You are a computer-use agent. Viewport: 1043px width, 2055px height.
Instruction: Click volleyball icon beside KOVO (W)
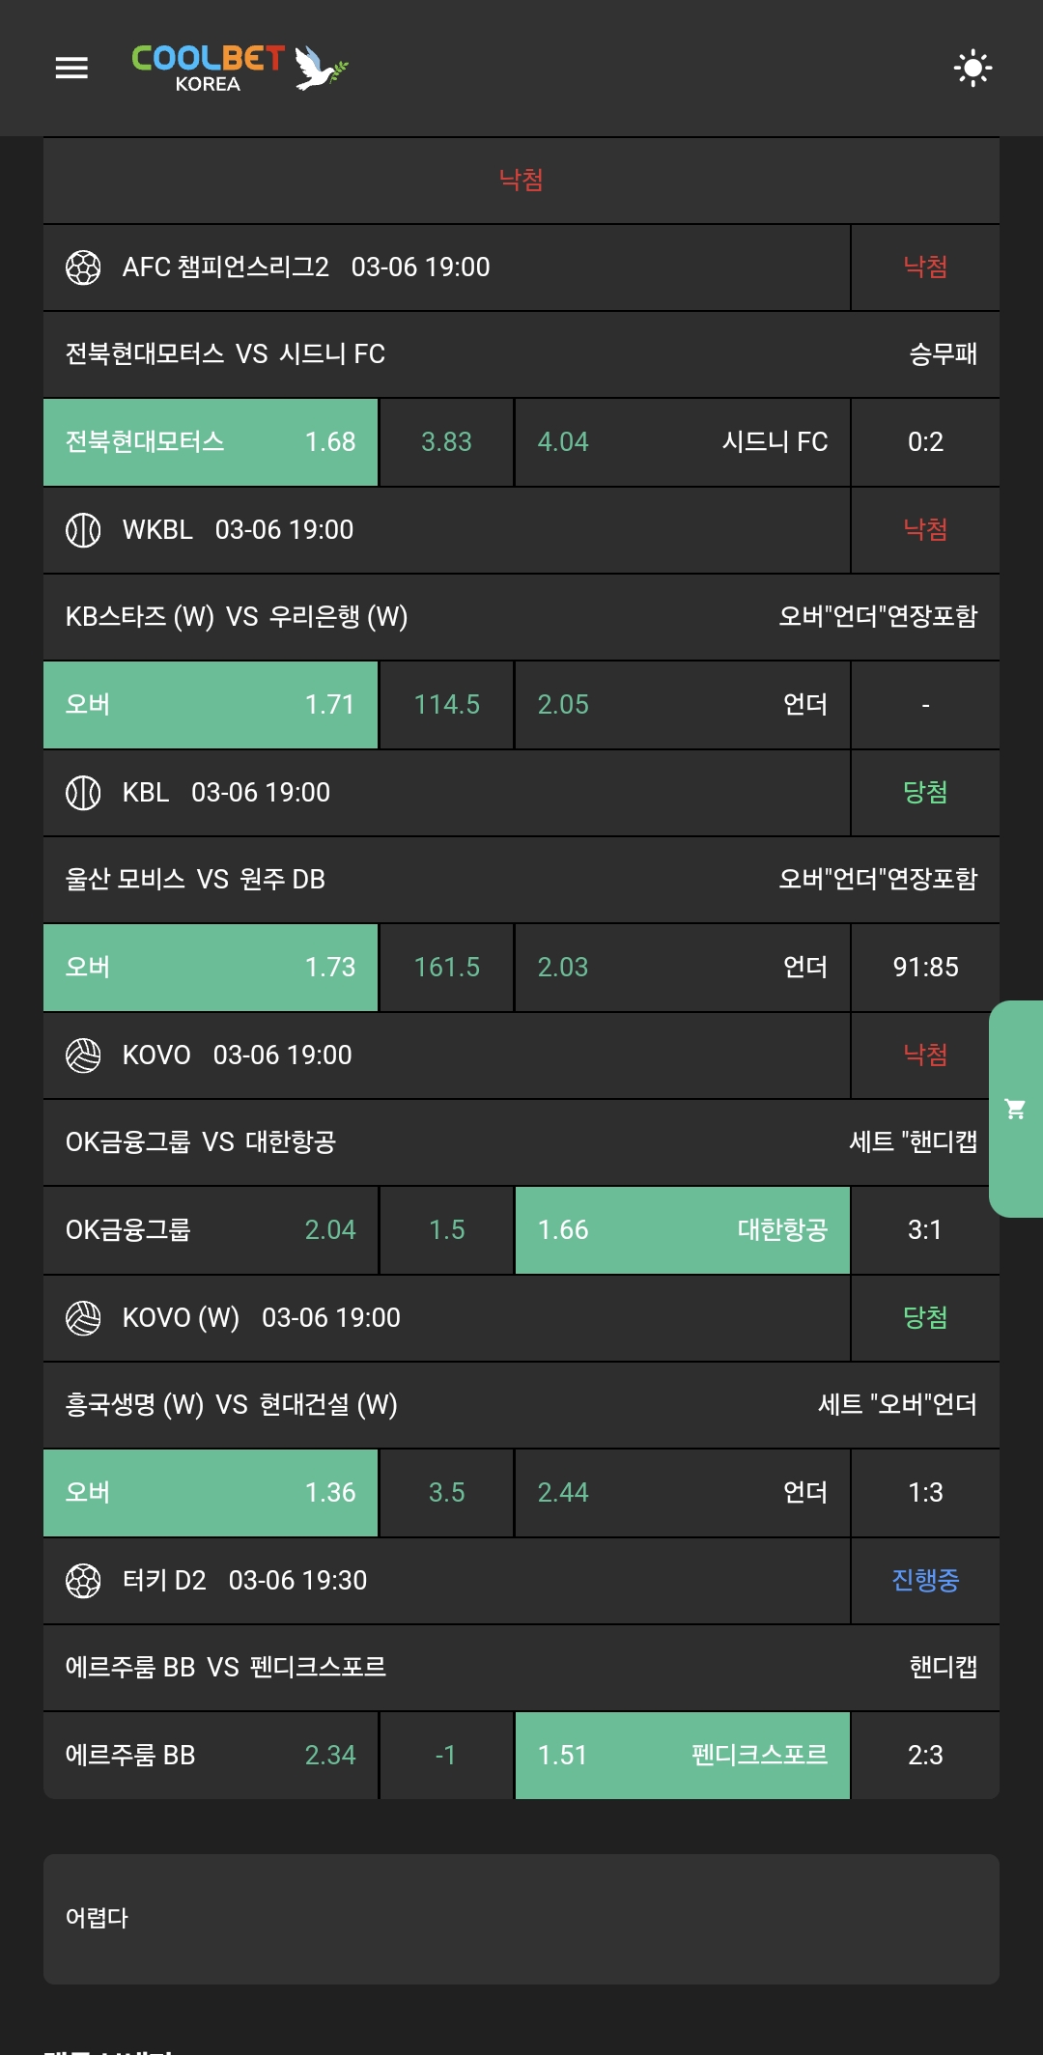tap(83, 1318)
